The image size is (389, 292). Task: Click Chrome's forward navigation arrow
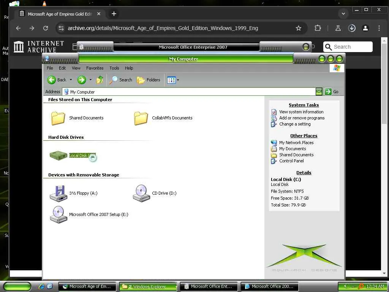(32, 28)
